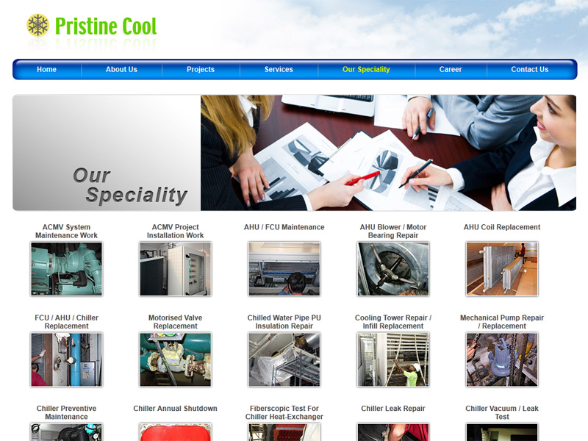
Task: View the Cooling Tower Repair thumbnail
Action: pyautogui.click(x=393, y=359)
